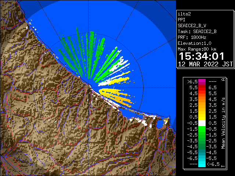Pick the white near-zero velocity swatch
Image resolution: width=235 pixels, height=176 pixels.
(202, 123)
